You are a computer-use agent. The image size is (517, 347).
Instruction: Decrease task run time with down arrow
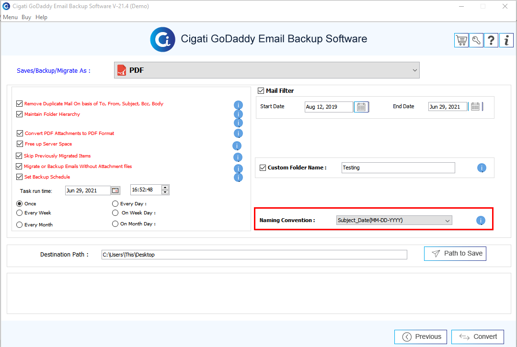coord(165,192)
